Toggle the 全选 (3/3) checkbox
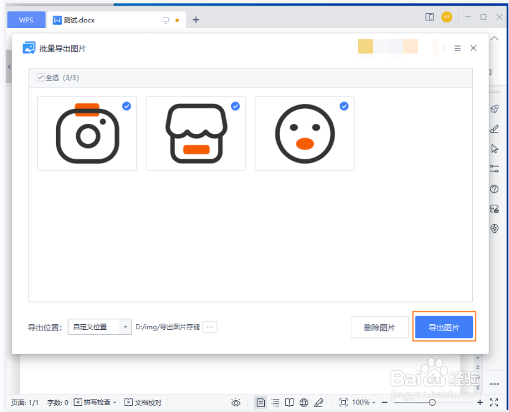Screen dimensions: 509x412 40,77
